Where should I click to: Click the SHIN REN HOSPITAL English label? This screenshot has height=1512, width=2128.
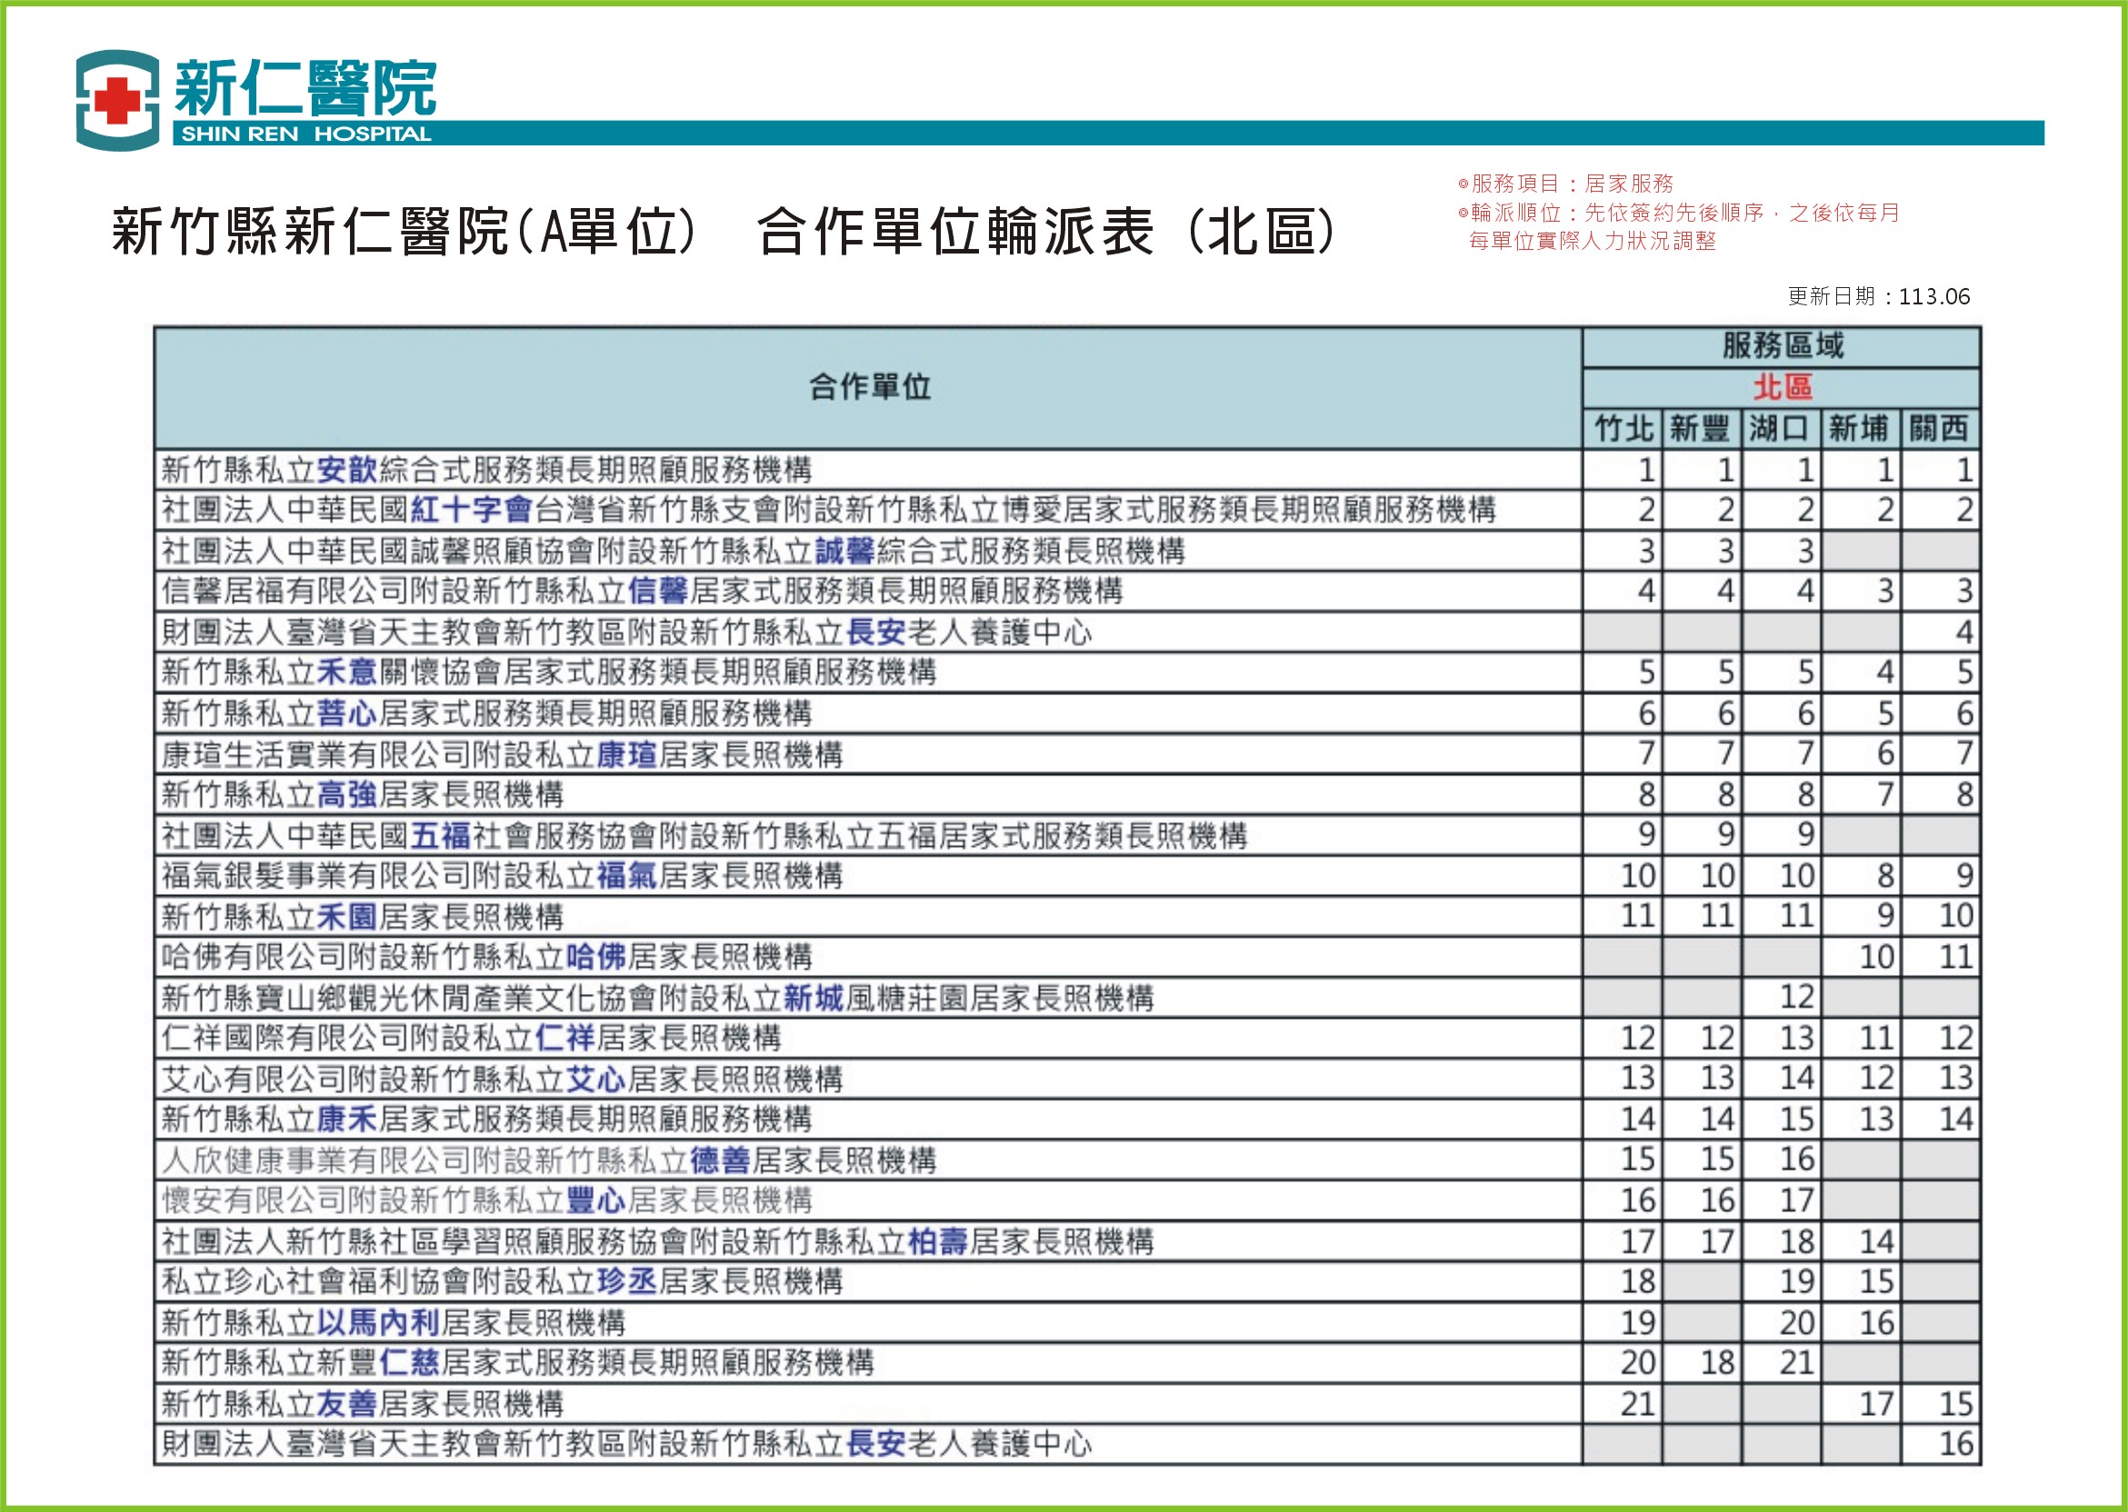[x=305, y=134]
